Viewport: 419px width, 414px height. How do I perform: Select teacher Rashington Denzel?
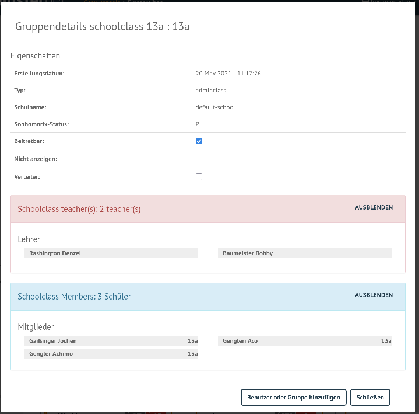pos(55,253)
